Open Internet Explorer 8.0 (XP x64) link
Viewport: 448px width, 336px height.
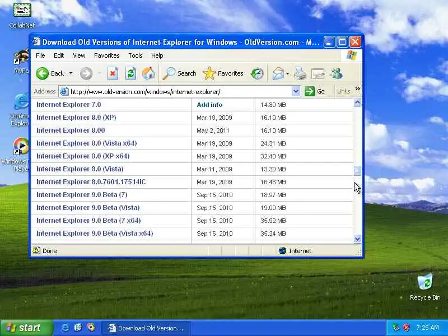(x=83, y=156)
